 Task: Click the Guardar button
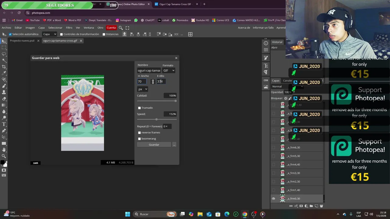pyautogui.click(x=154, y=145)
